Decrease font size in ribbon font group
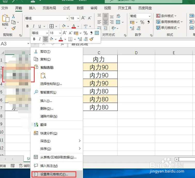The height and width of the screenshot is (178, 195). (x=90, y=18)
